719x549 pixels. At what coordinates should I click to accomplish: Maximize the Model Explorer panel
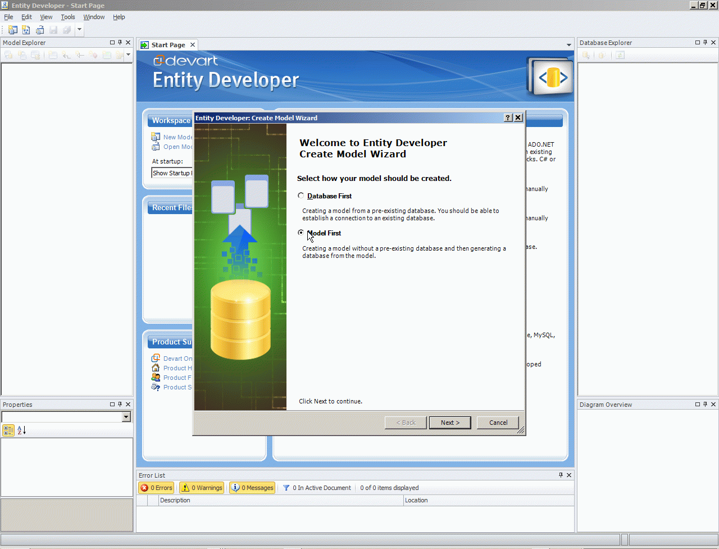coord(112,43)
